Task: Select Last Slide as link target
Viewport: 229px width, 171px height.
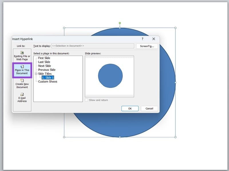Action: (x=44, y=62)
